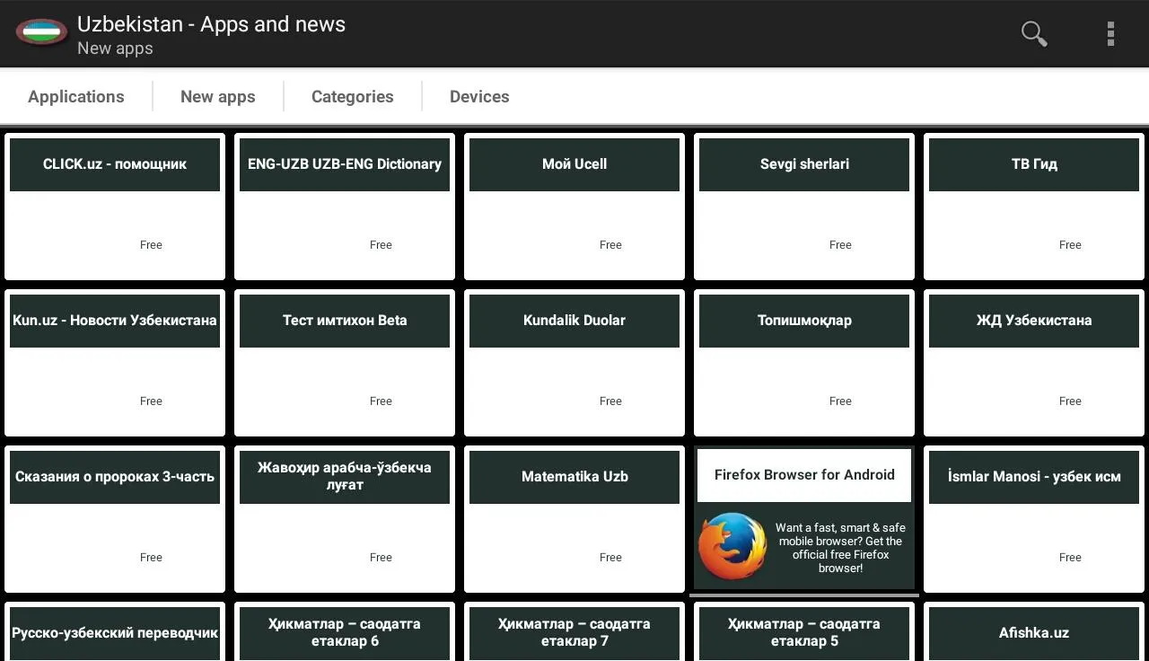This screenshot has width=1149, height=661.
Task: Open the CLICK.uz - помощник app tile
Action: [115, 207]
